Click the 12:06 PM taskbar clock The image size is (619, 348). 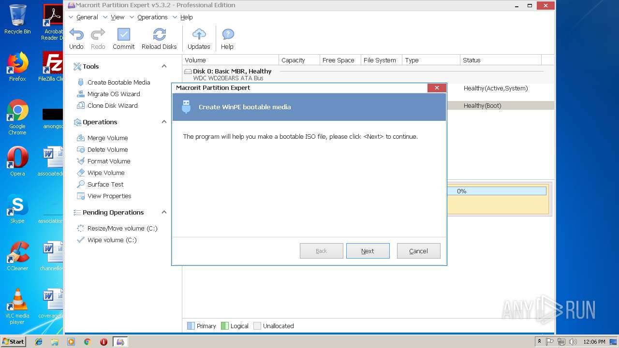pyautogui.click(x=594, y=342)
